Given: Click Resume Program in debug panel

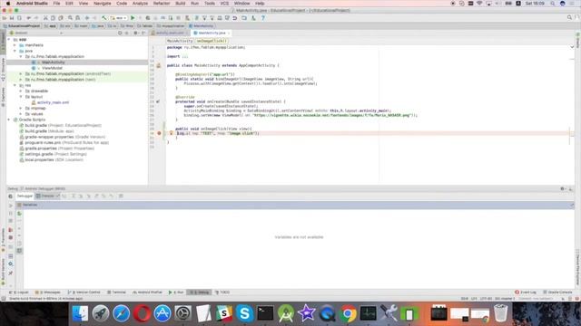Looking at the screenshot, I should pyautogui.click(x=10, y=206).
